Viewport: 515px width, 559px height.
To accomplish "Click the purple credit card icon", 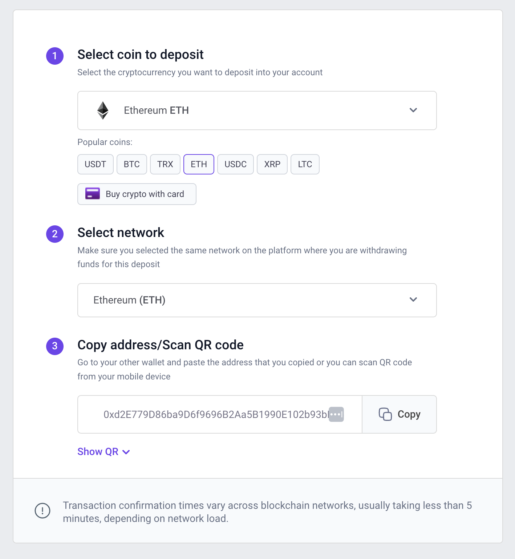I will (x=93, y=194).
